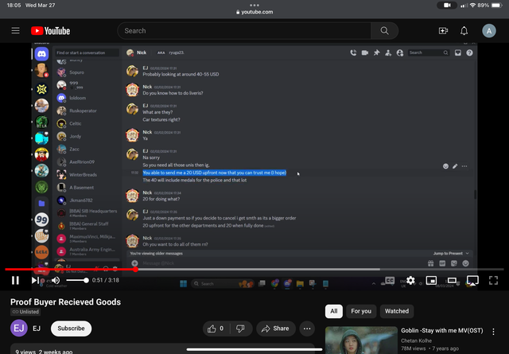Open more actions ellipsis button
The width and height of the screenshot is (509, 354).
click(307, 329)
